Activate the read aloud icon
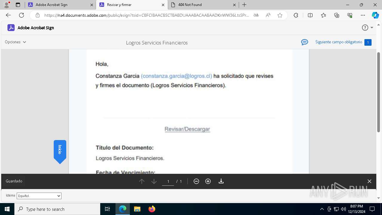 coord(268,15)
